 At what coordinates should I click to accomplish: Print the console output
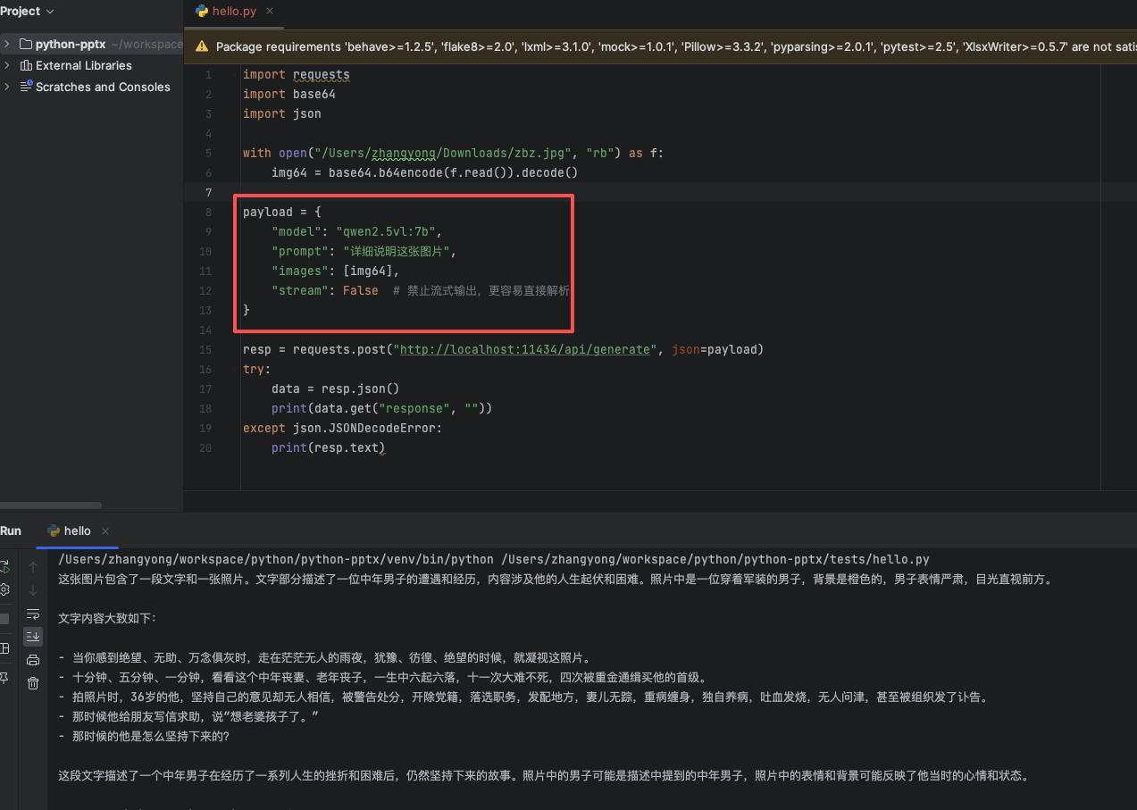[33, 660]
